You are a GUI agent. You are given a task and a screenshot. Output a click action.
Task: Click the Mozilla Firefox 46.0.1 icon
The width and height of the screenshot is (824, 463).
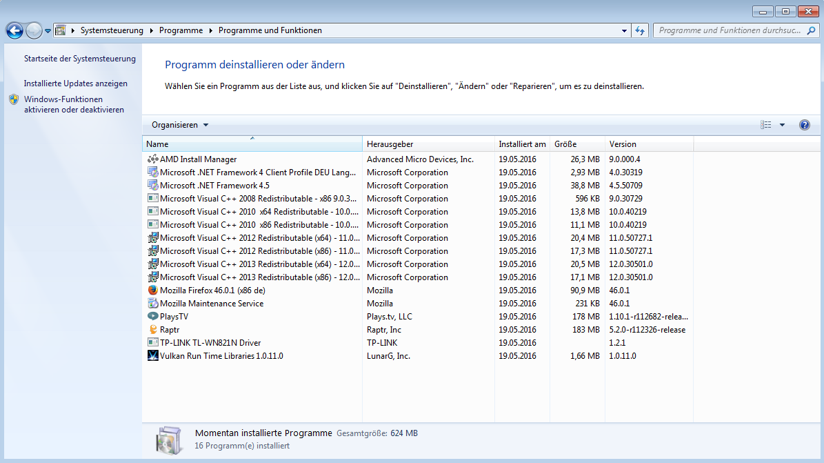click(153, 290)
